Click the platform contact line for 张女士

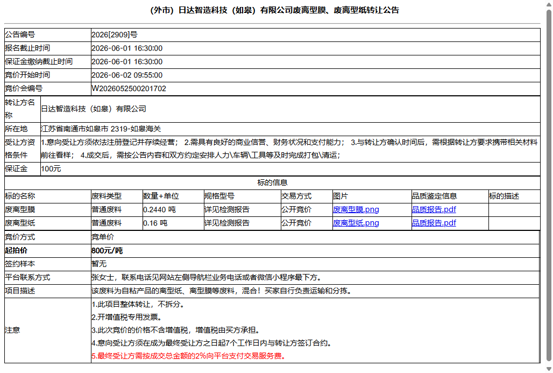(207, 277)
